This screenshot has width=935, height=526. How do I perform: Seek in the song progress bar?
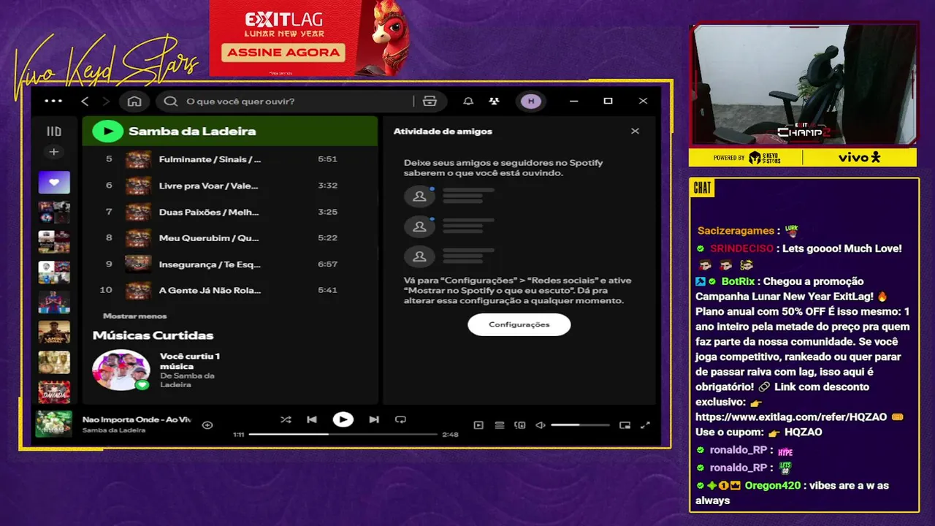343,434
